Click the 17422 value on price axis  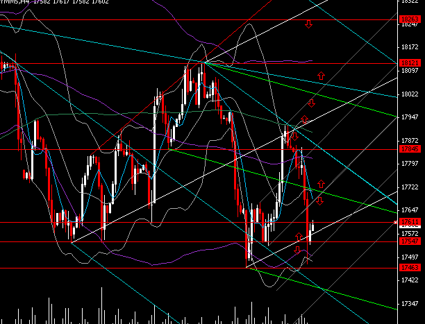click(x=410, y=280)
